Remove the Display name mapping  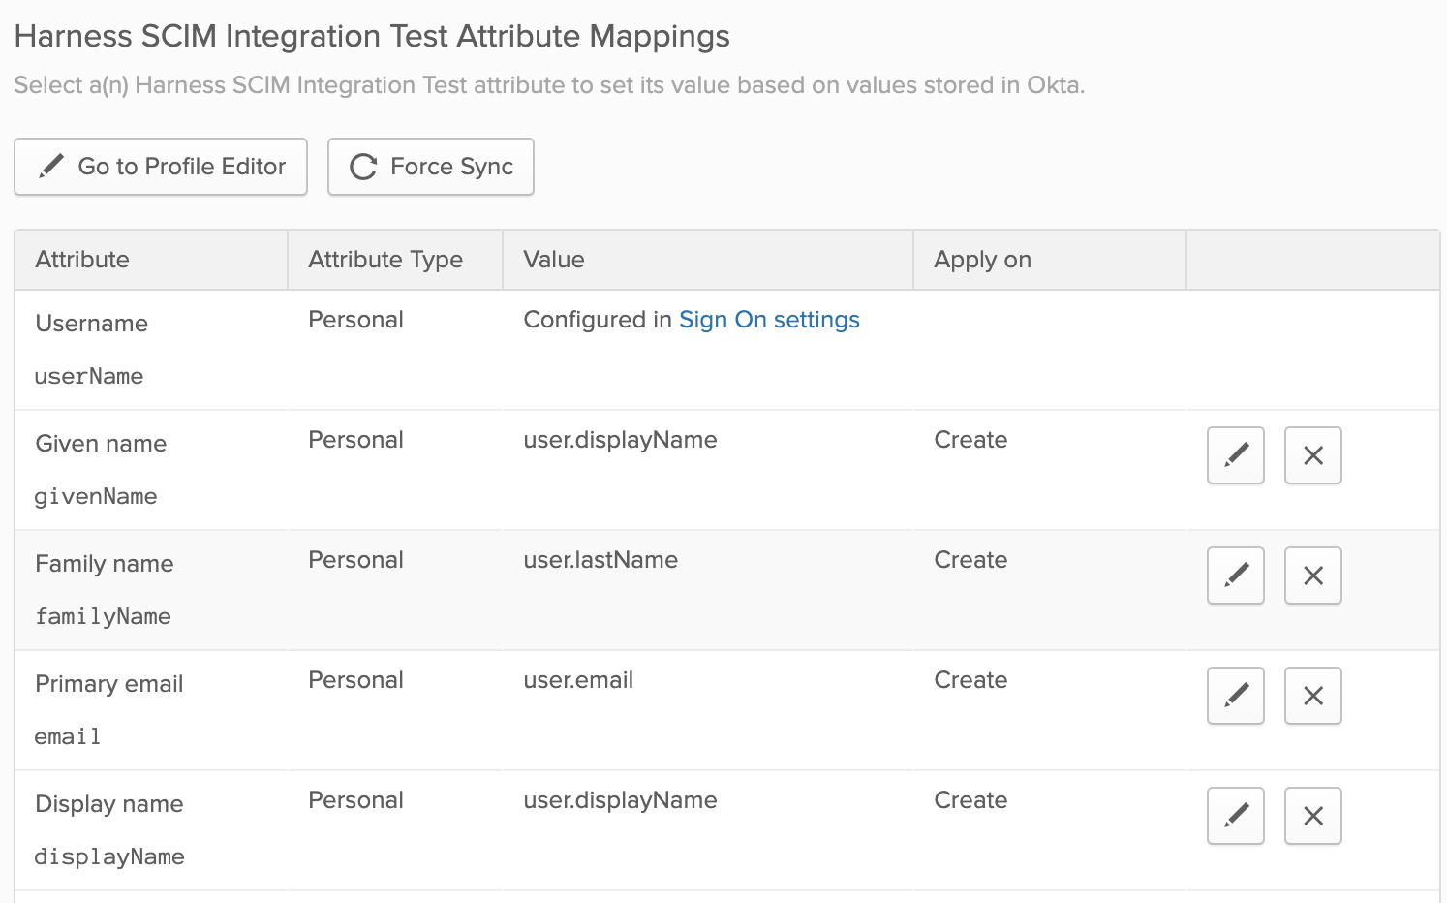1313,816
